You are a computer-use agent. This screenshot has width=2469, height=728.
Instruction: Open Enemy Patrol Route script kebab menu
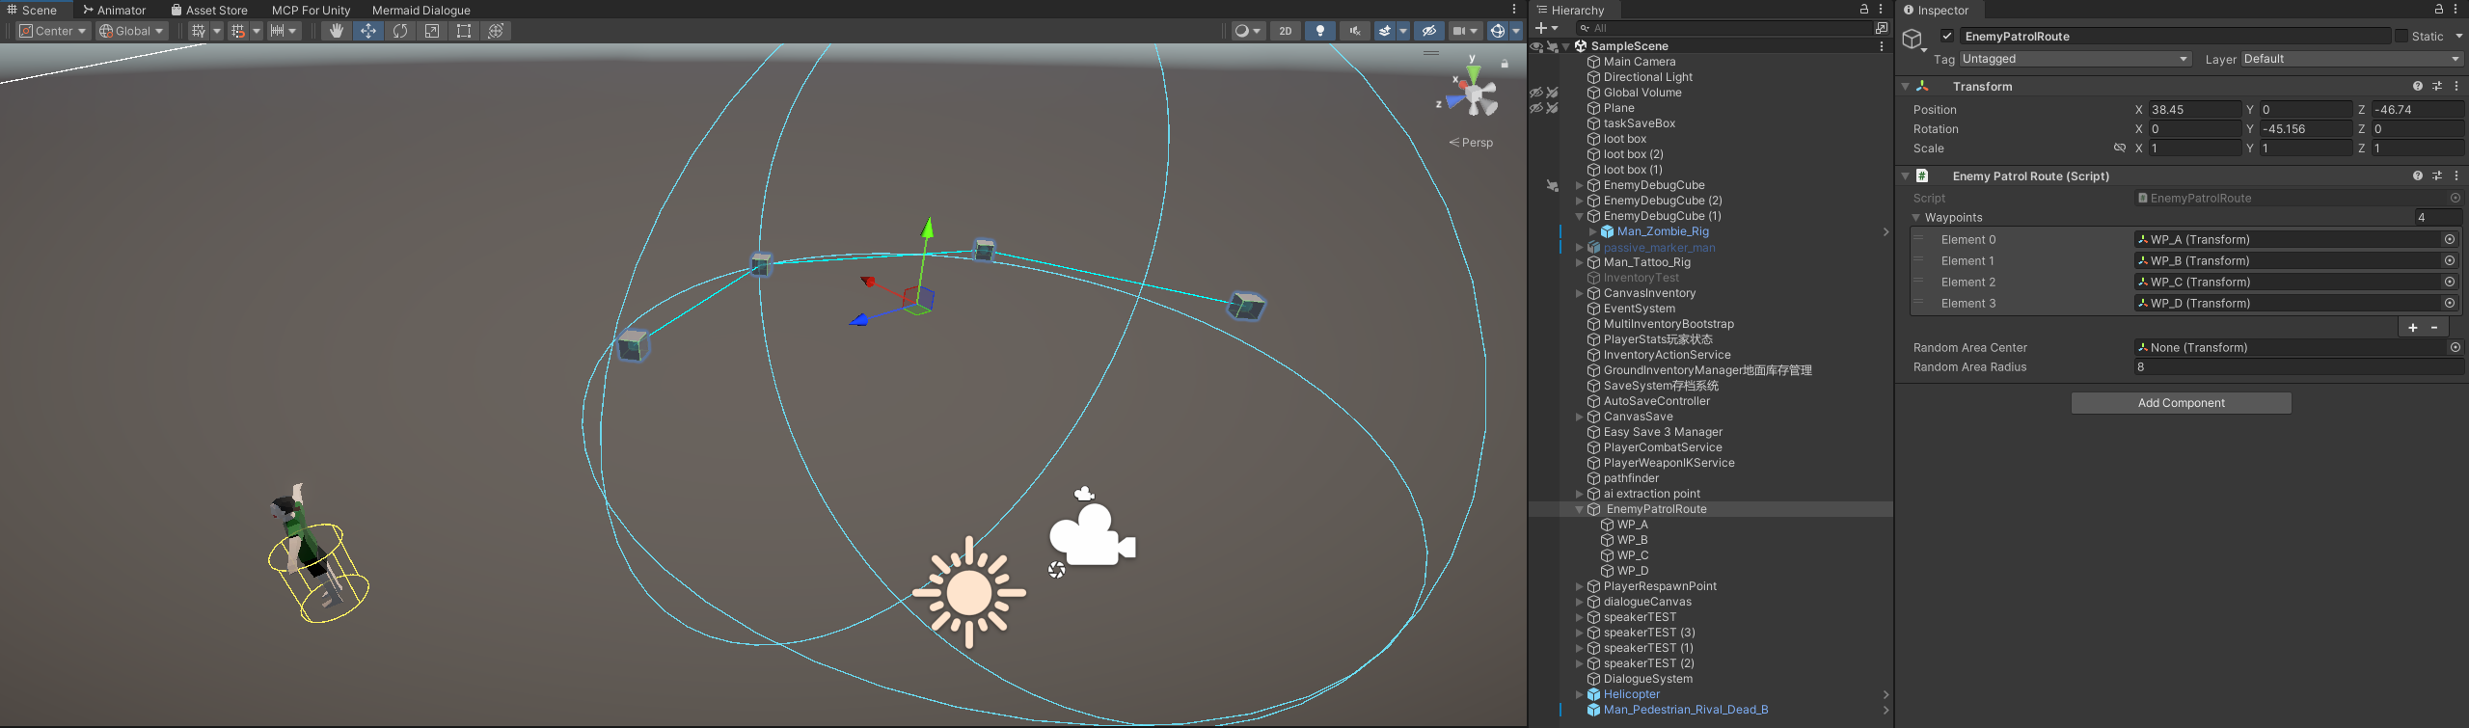[x=2455, y=175]
